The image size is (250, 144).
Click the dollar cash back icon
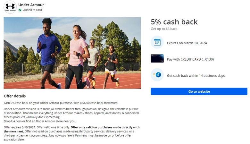(157, 75)
